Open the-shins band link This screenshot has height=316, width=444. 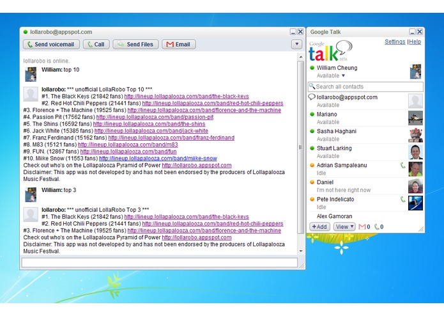coord(149,124)
